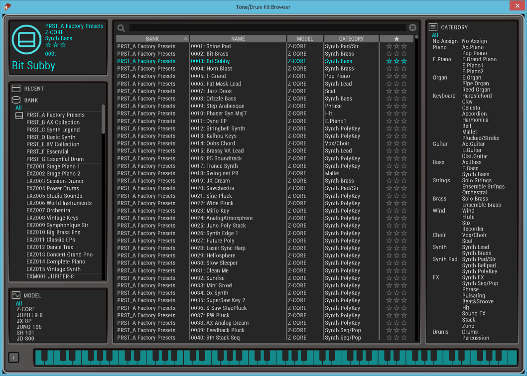Set star rating on 0020: Sawchestra row
Viewport: 527px width, 376px height.
[x=396, y=188]
